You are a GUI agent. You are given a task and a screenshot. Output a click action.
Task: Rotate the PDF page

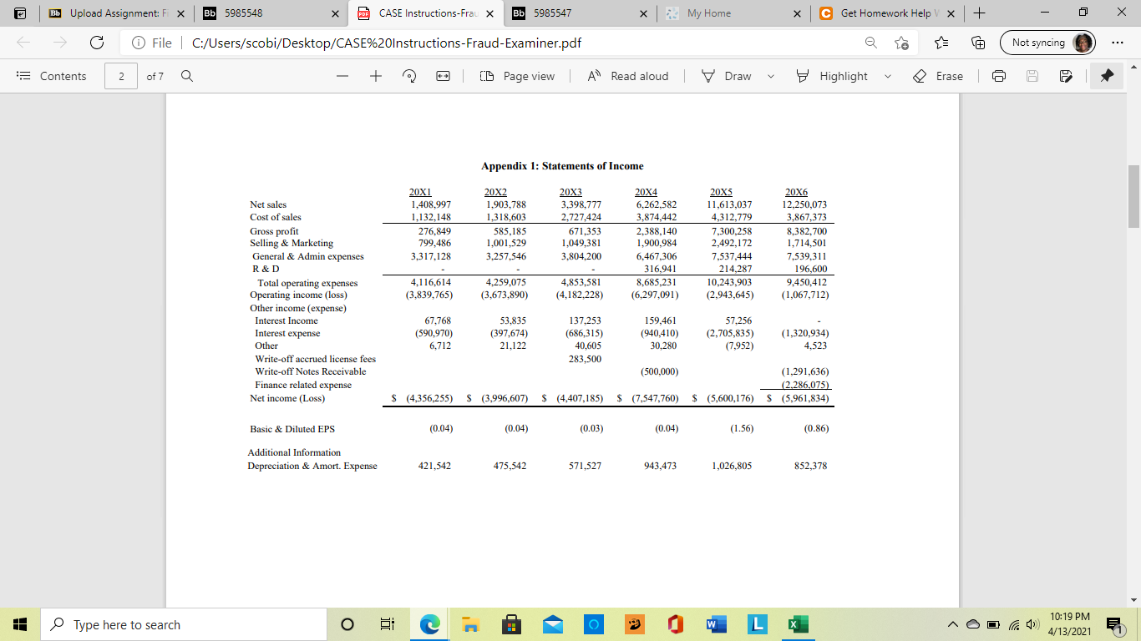(x=408, y=75)
